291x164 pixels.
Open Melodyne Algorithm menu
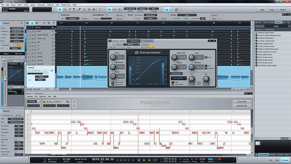(x=42, y=97)
